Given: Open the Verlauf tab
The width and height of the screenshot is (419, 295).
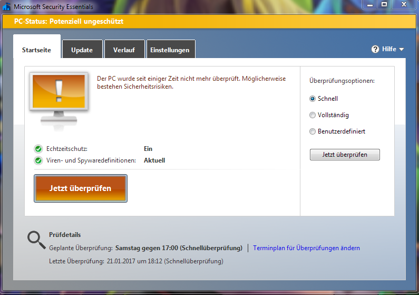Looking at the screenshot, I should pos(124,49).
